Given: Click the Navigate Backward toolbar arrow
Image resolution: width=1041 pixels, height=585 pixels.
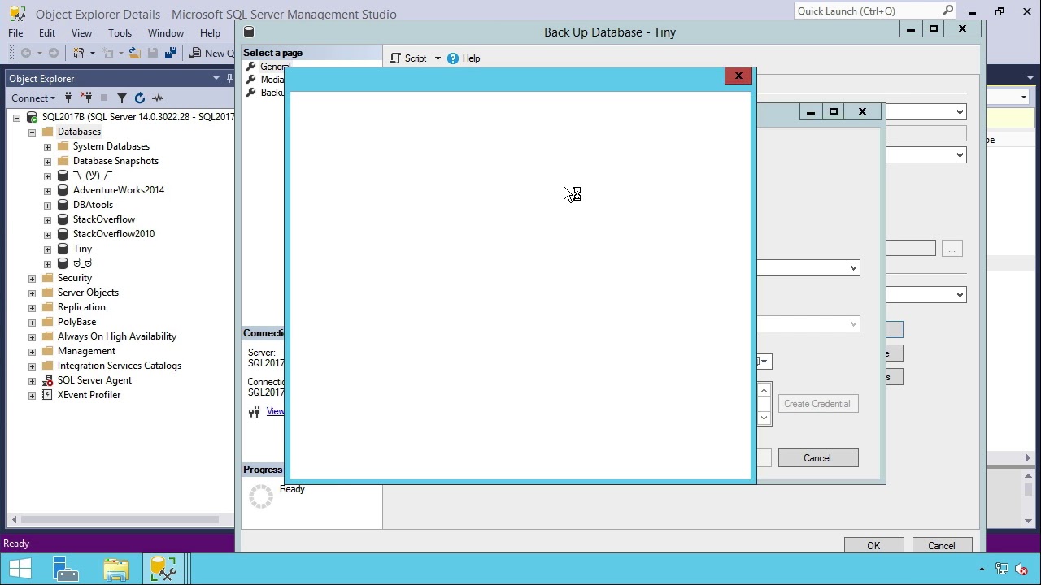Looking at the screenshot, I should [26, 53].
